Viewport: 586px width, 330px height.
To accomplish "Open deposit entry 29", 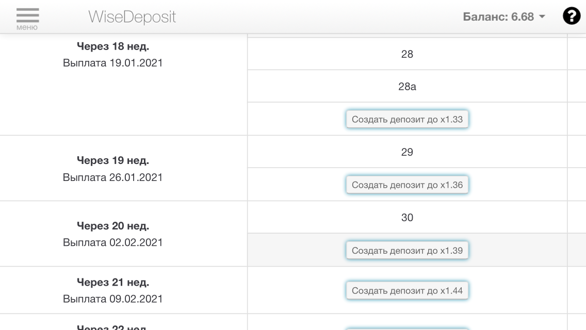I will pos(407,152).
